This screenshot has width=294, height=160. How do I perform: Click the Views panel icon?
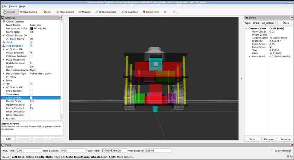pos(246,17)
